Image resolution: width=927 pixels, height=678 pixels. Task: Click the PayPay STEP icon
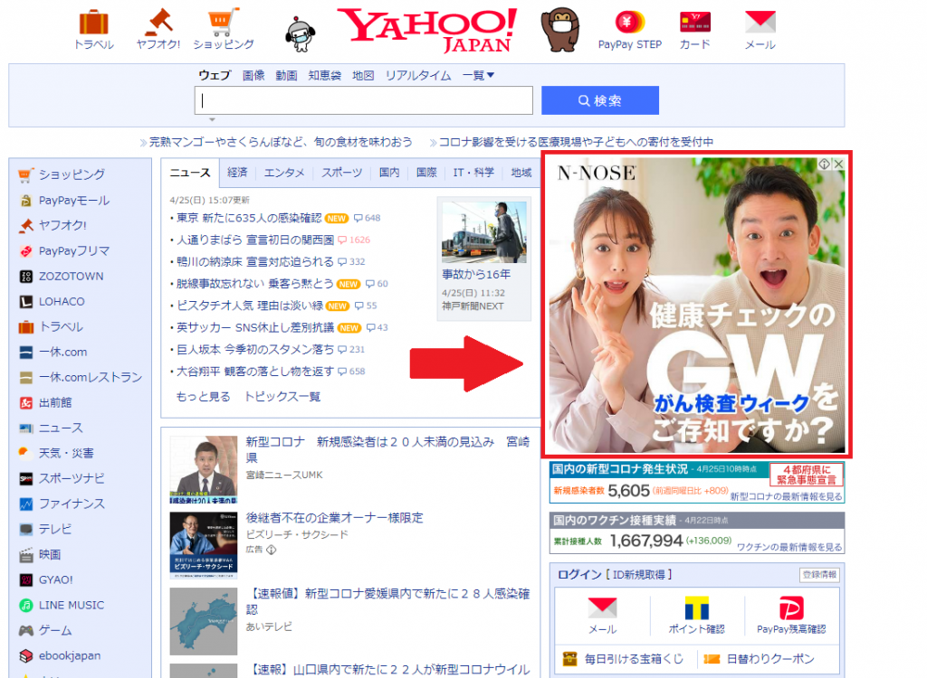tap(630, 23)
